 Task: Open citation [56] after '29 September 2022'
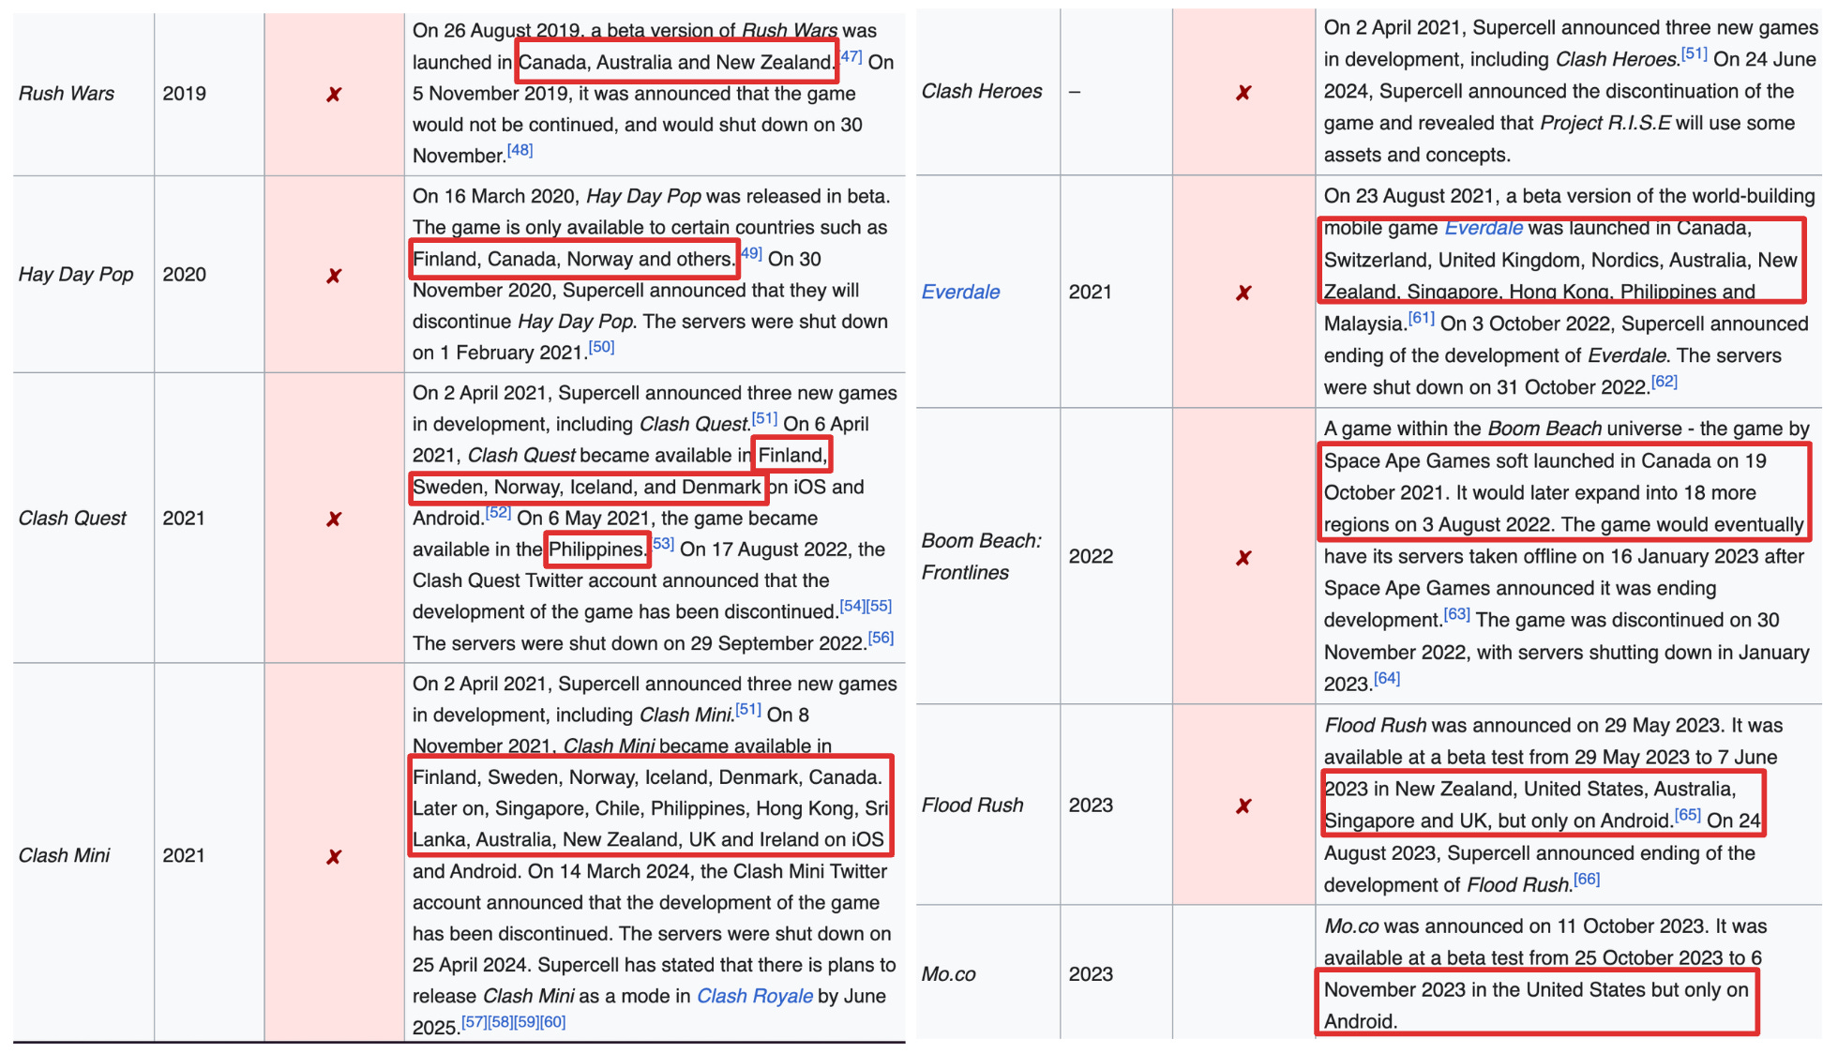point(881,638)
